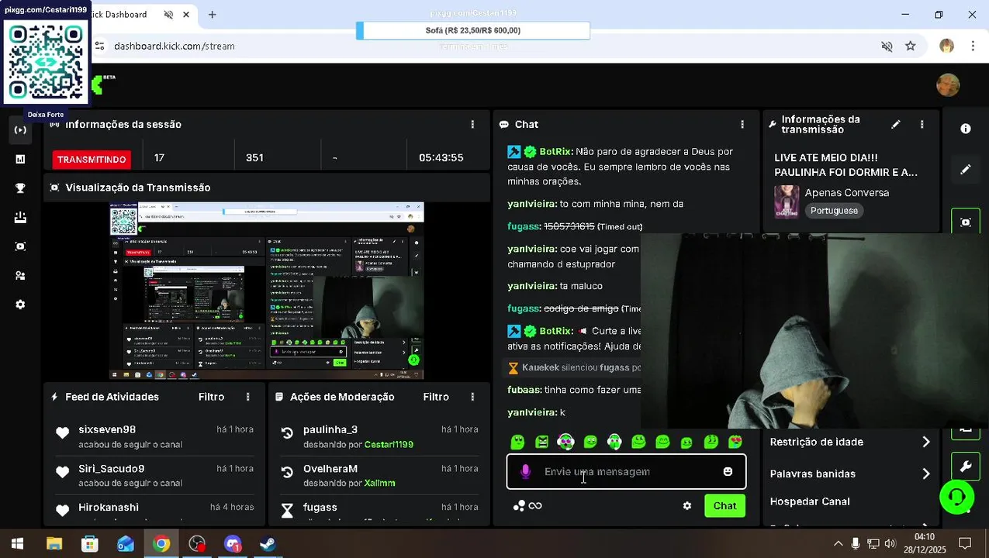Click username Hirokanashi in the activity feed
The image size is (989, 558).
[109, 507]
